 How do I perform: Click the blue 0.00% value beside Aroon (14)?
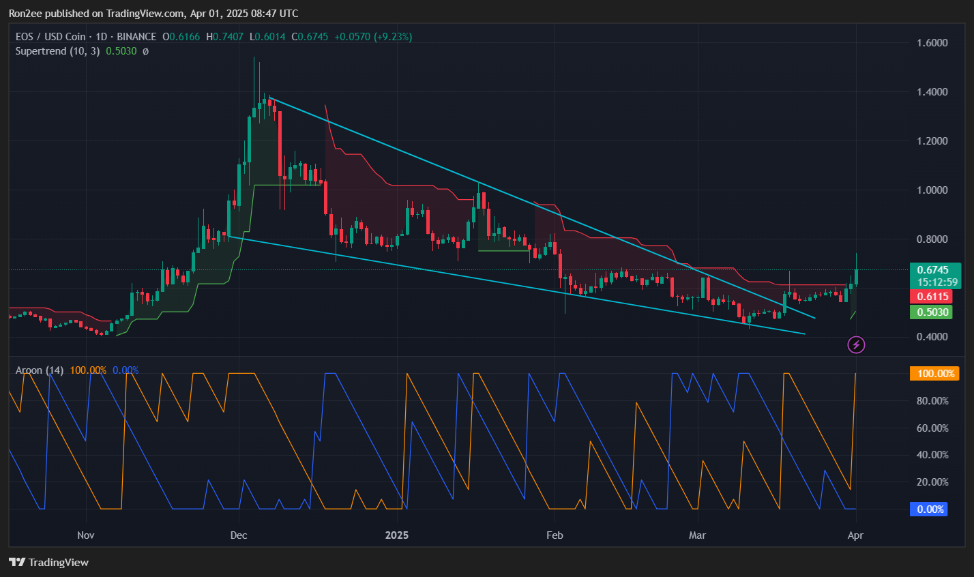click(x=126, y=370)
